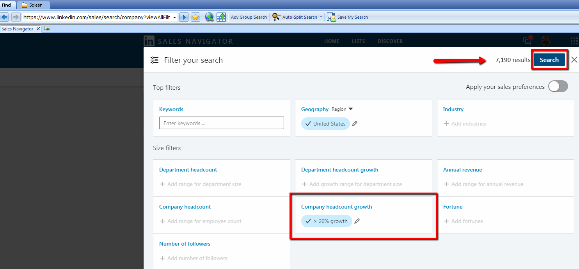Open the profile avatar menu
Screen dimensions: 579x269
(545, 41)
